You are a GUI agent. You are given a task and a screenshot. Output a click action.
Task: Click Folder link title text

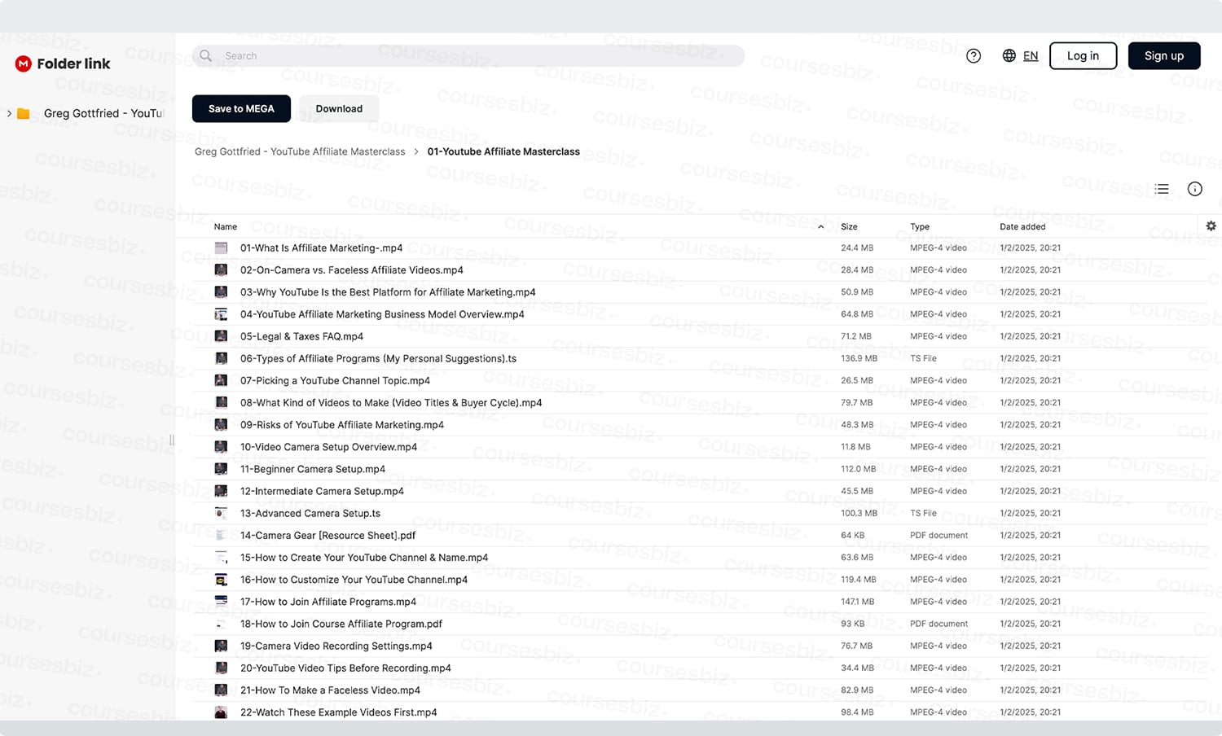pos(73,64)
